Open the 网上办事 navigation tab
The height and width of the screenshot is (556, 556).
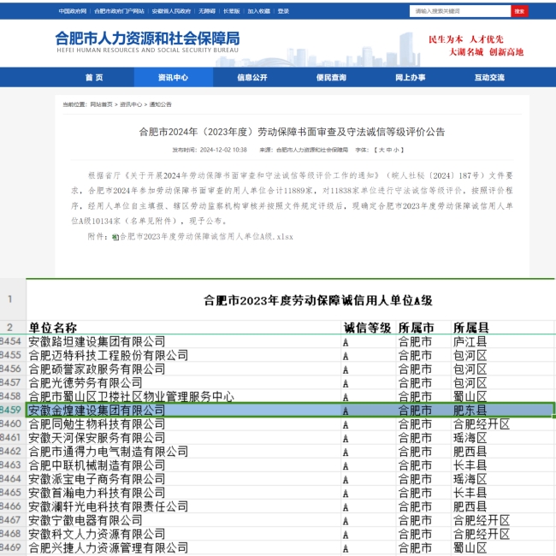(411, 77)
